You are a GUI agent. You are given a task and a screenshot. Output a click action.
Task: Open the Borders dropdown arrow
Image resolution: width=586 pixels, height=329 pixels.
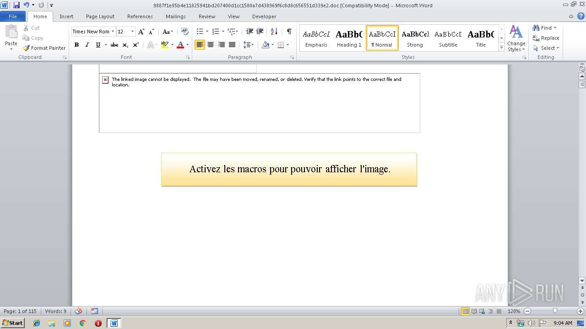click(288, 45)
